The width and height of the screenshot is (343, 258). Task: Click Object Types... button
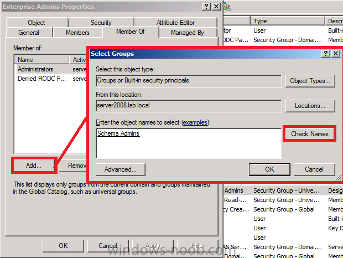pyautogui.click(x=310, y=81)
